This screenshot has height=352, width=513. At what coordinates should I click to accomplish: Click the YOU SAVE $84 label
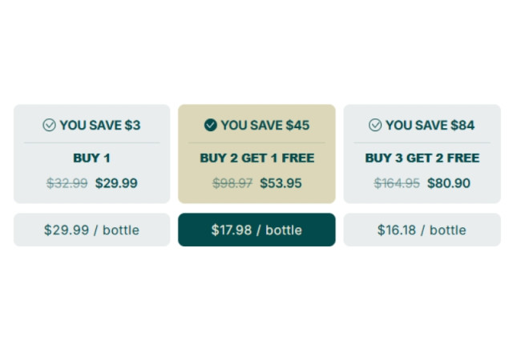coord(430,125)
